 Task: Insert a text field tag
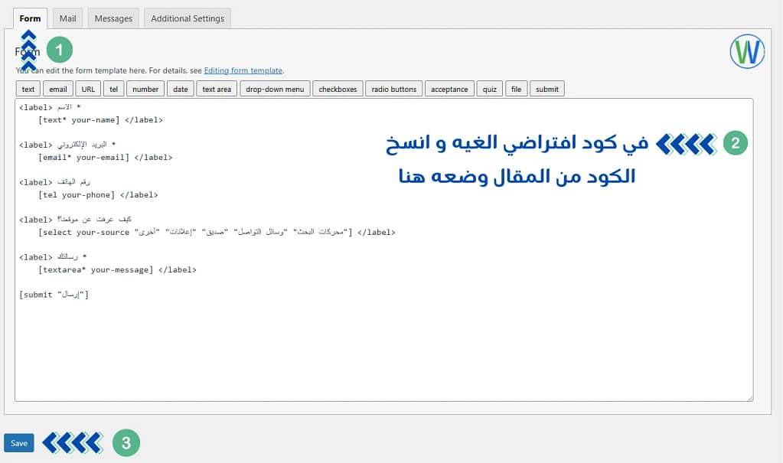(28, 88)
